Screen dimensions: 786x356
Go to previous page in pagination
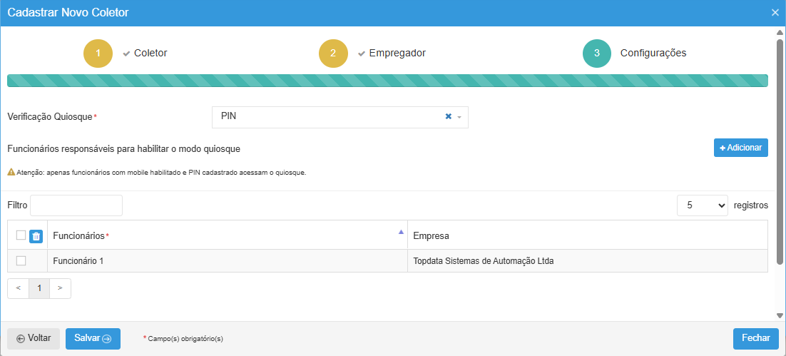[18, 288]
